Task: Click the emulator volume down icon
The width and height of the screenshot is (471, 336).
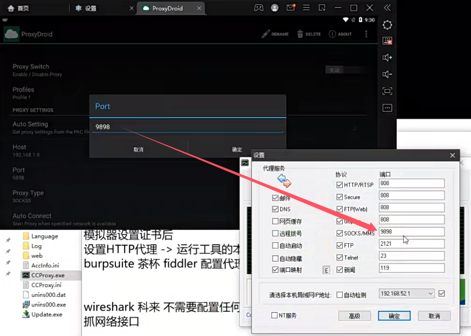Action: [x=387, y=74]
